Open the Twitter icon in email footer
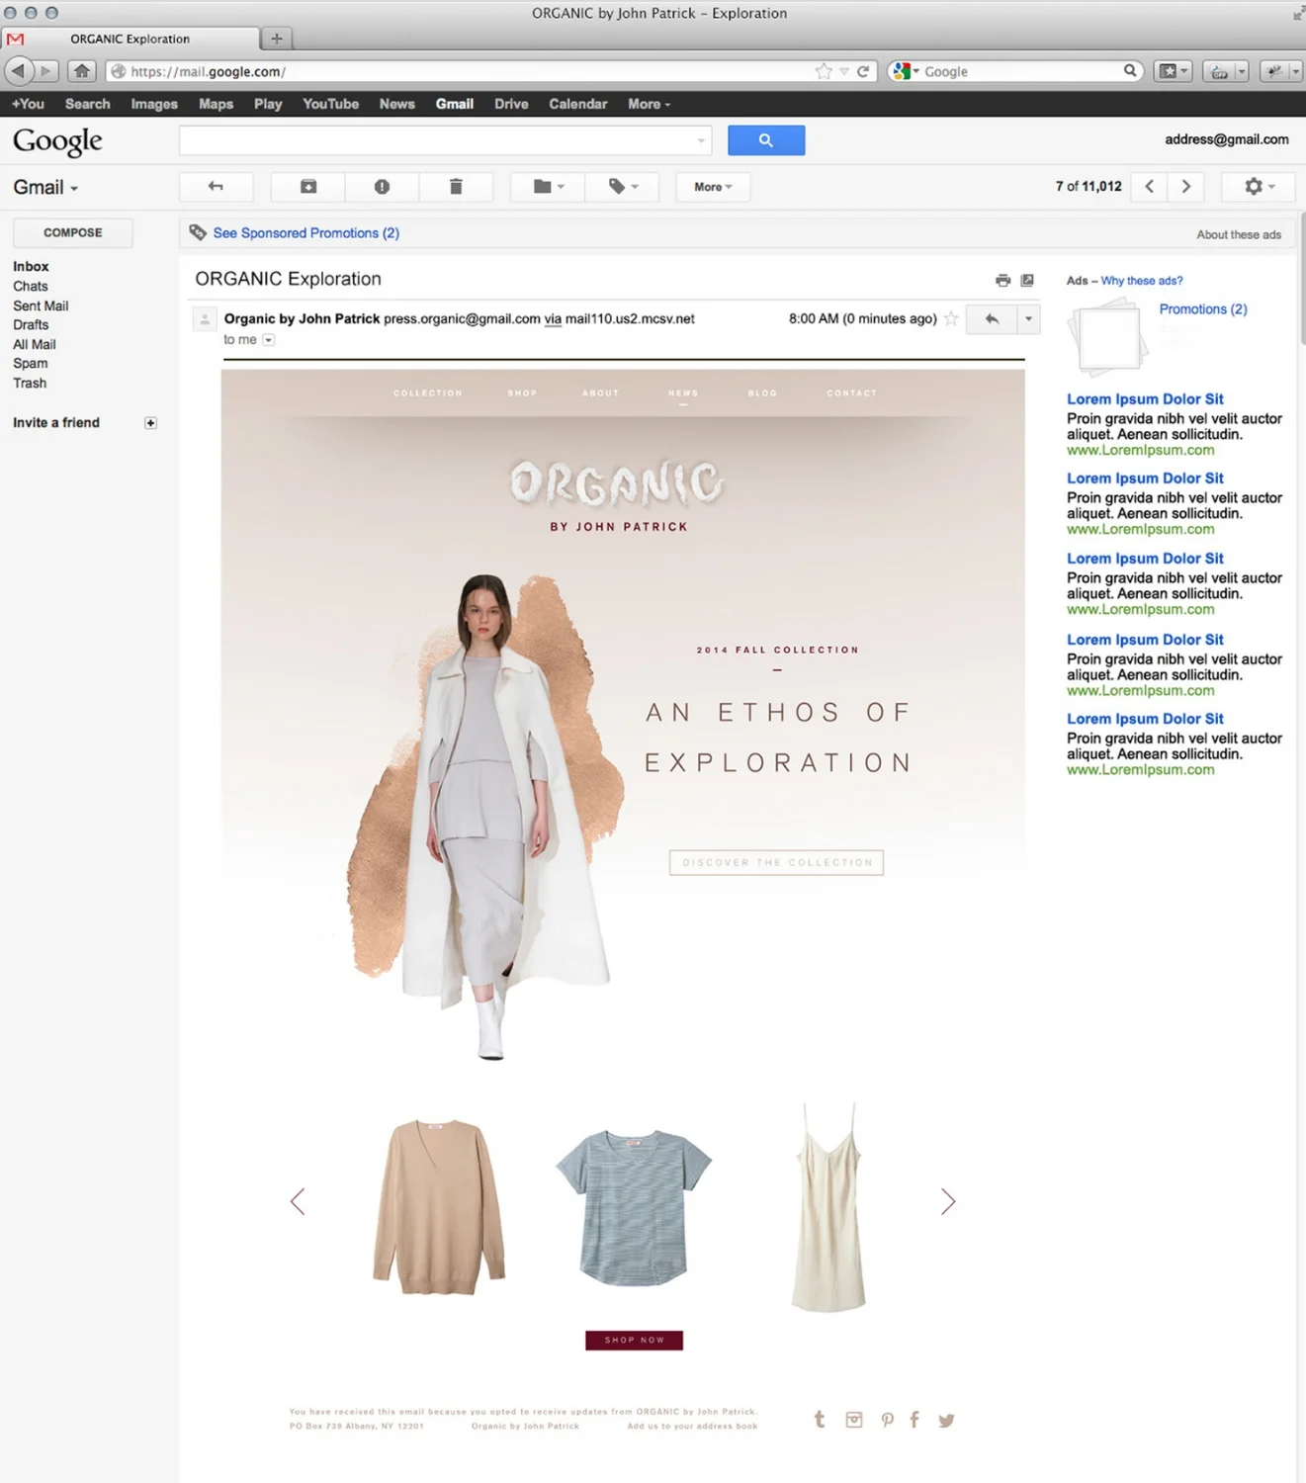Viewport: 1306px width, 1483px height. tap(946, 1421)
